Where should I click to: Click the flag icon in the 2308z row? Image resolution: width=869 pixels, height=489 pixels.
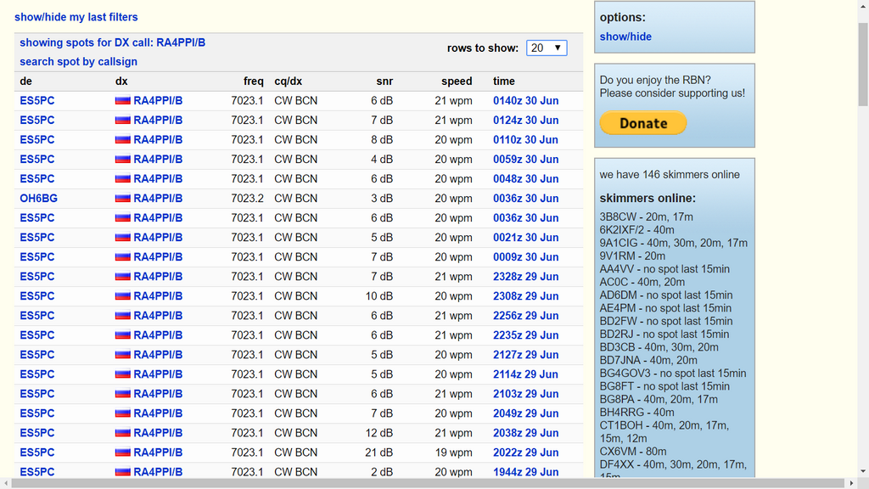tap(122, 296)
